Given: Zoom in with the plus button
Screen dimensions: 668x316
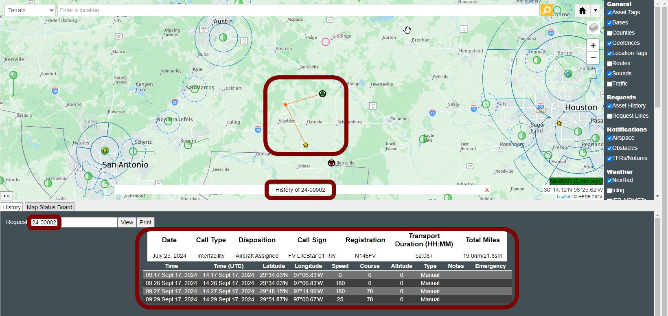Looking at the screenshot, I should [593, 45].
